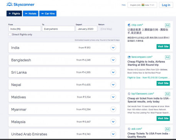This screenshot has height=140, width=176.
Task: Select the Sri Lanka country name
Action: tap(19, 72)
